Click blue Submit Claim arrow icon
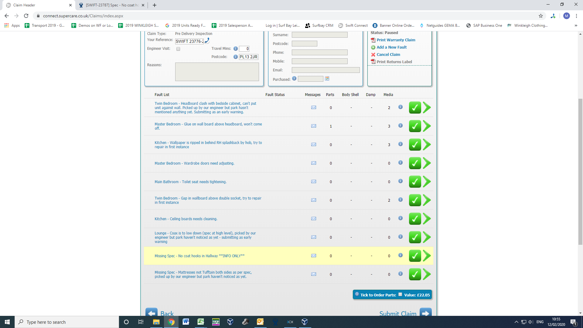This screenshot has height=328, width=583. 425,313
